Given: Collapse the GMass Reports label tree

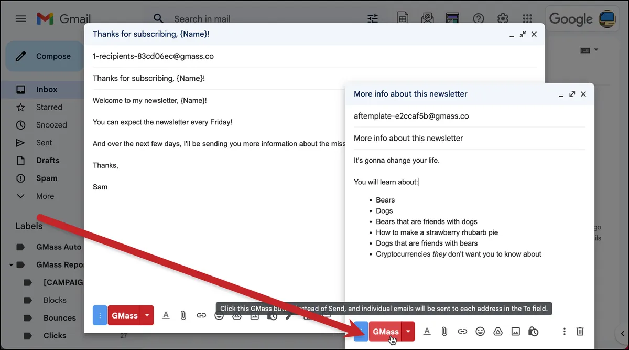Looking at the screenshot, I should click(x=11, y=264).
